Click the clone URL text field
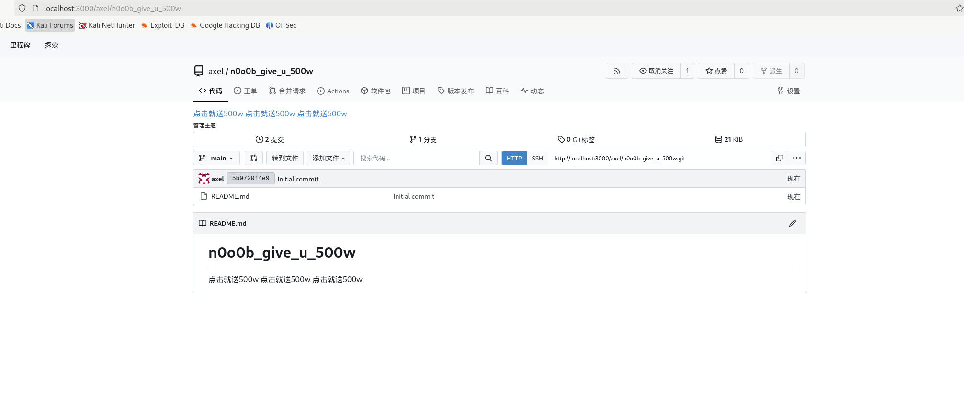The image size is (964, 397). [660, 158]
